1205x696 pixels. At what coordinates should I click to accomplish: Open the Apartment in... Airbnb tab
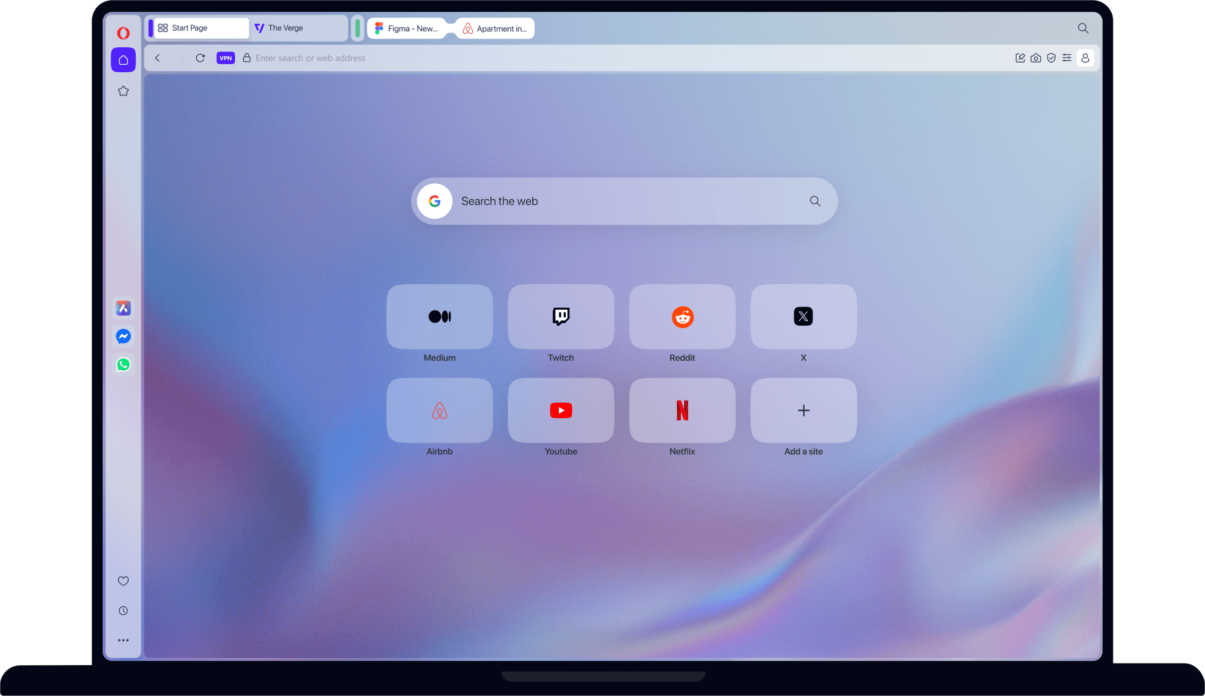click(495, 28)
